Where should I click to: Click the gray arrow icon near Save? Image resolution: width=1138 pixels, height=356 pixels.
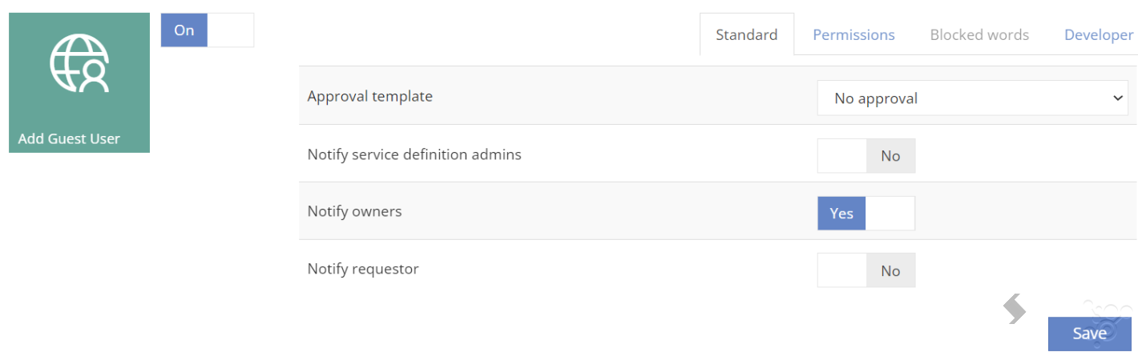pyautogui.click(x=1015, y=309)
